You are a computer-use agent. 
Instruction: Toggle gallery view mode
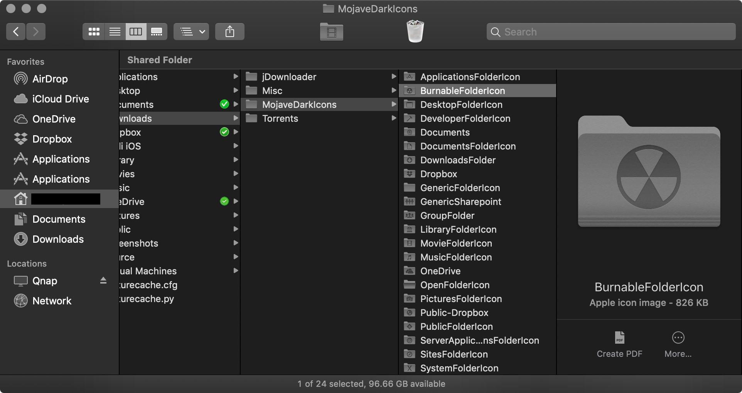point(157,31)
